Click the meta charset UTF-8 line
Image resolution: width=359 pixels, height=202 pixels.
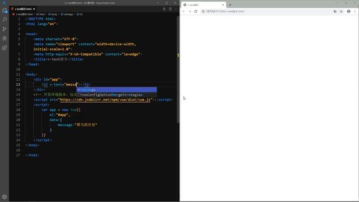coord(56,39)
